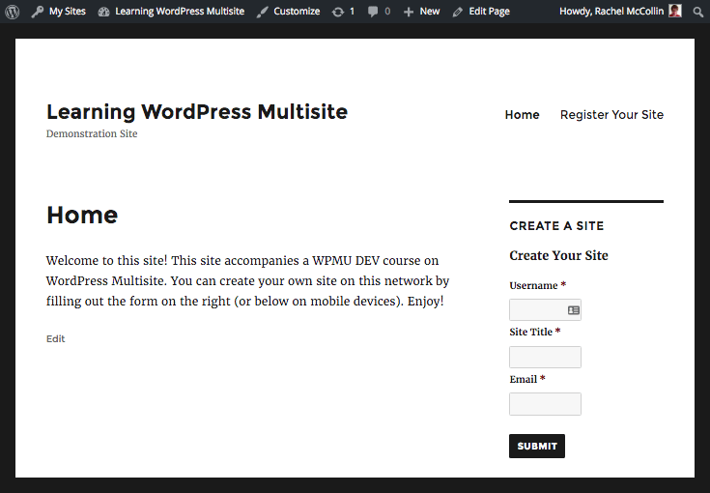Image resolution: width=710 pixels, height=493 pixels.
Task: Focus the Site Title input field
Action: pos(545,357)
